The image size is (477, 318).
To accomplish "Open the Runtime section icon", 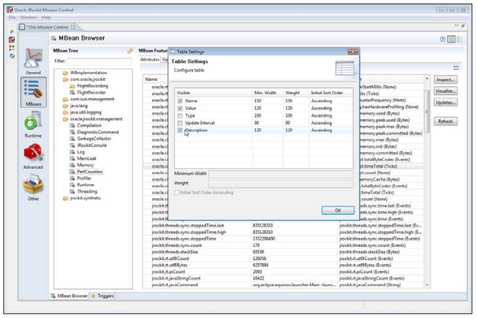I will (x=34, y=121).
